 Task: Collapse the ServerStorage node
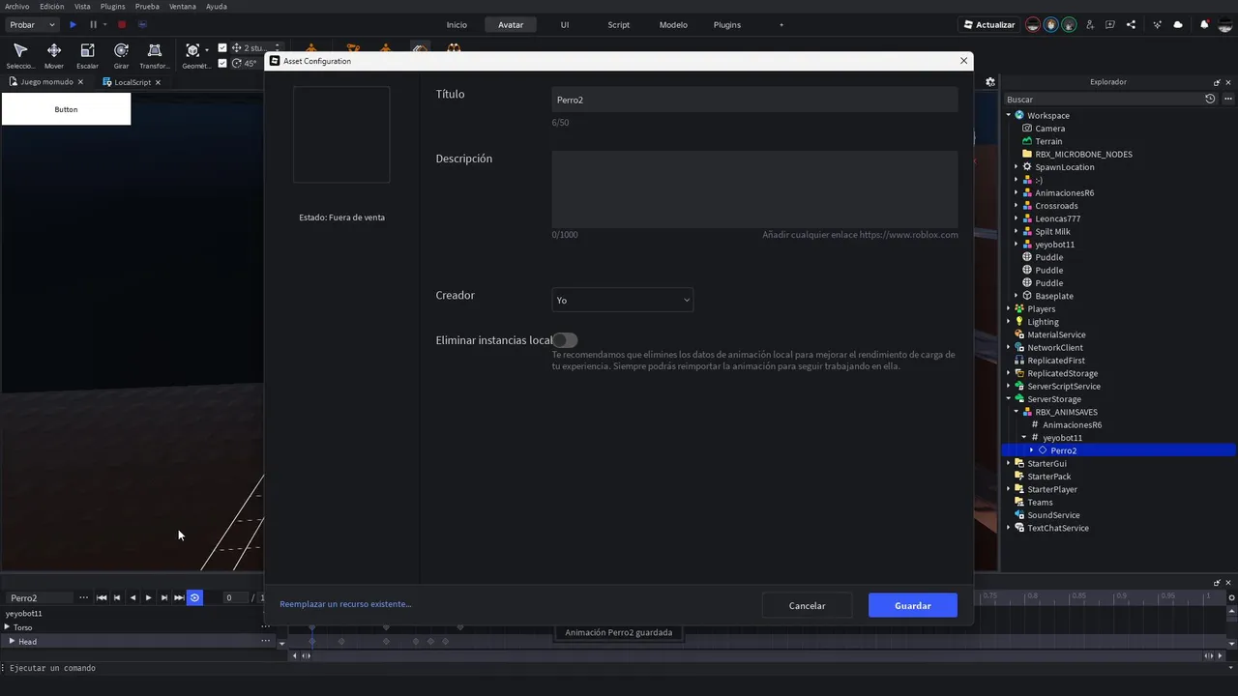[1009, 399]
